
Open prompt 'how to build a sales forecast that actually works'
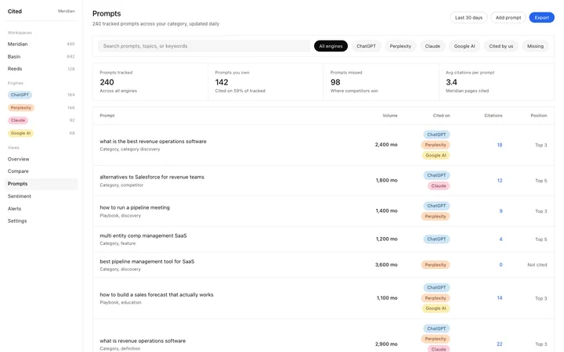coord(157,295)
